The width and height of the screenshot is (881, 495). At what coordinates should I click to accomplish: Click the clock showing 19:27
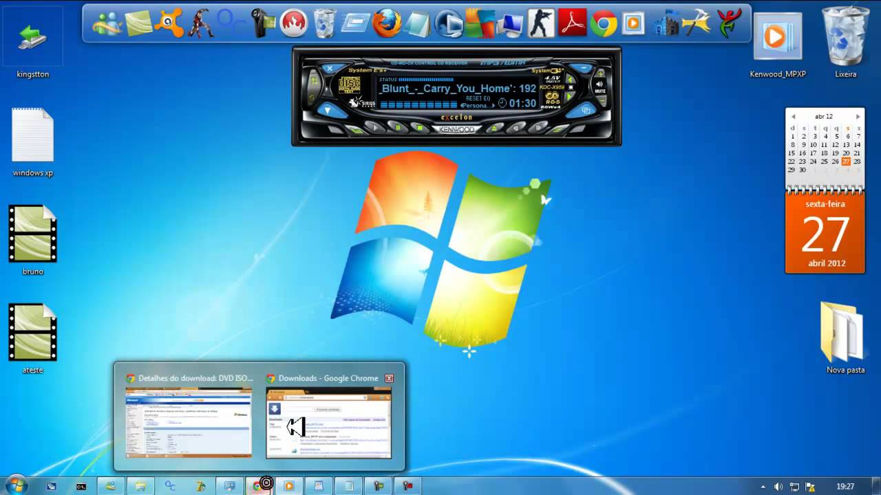click(845, 486)
